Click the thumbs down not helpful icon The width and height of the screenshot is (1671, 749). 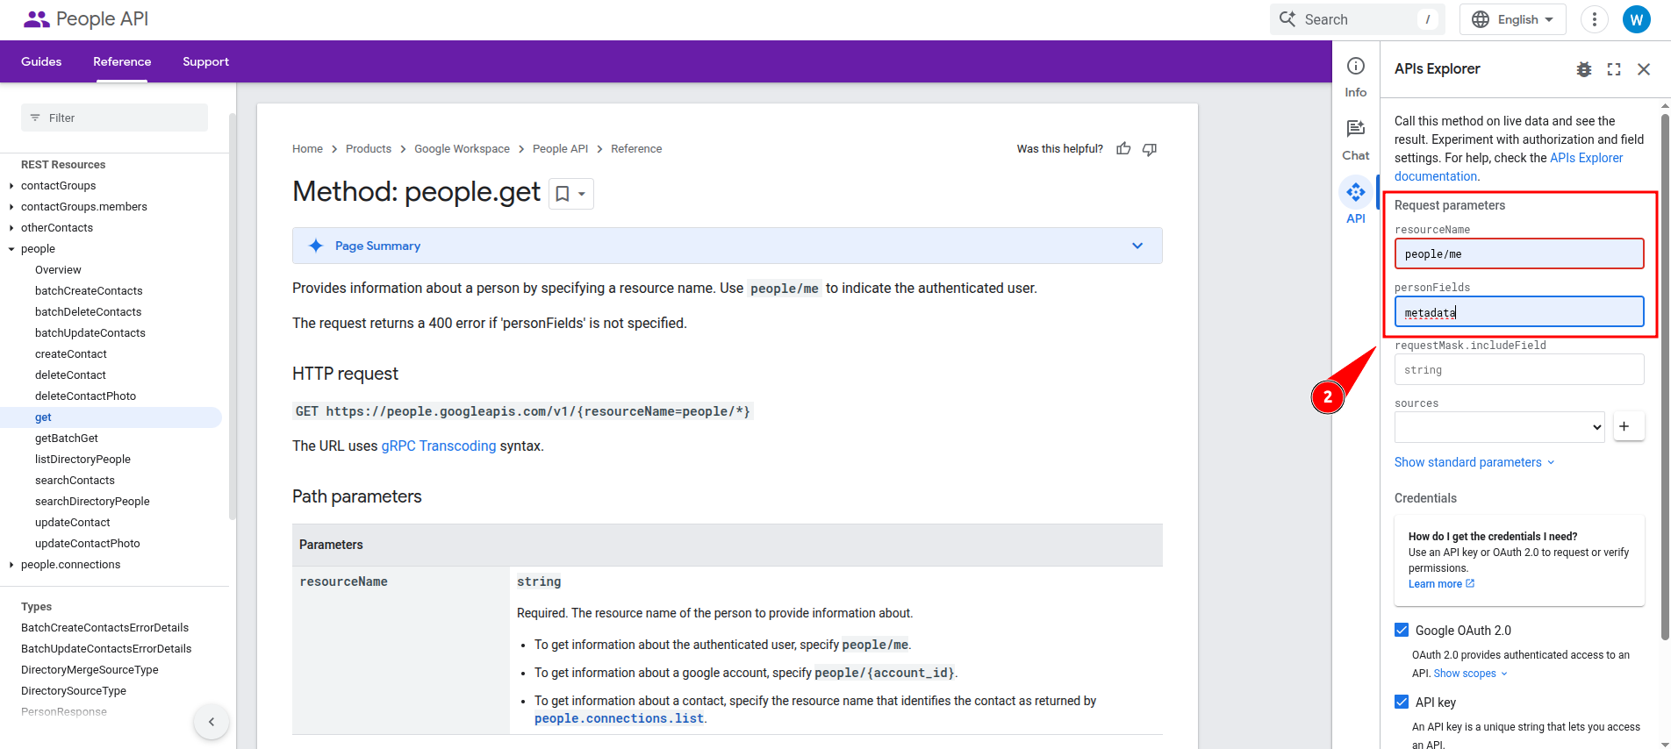1150,149
